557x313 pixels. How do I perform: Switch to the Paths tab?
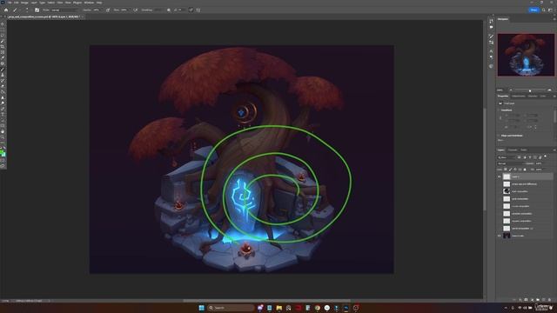click(524, 150)
